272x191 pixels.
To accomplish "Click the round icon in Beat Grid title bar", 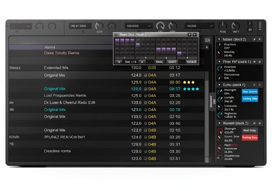I will 116,35.
